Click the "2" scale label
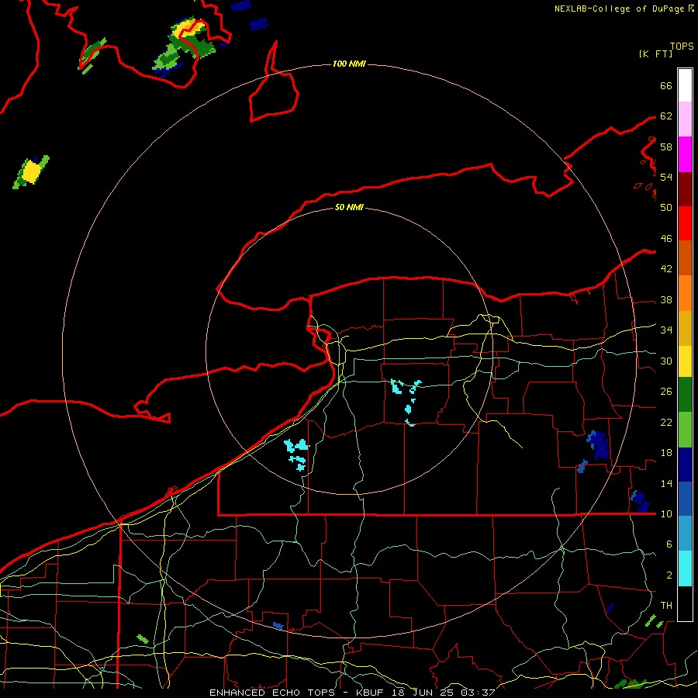Viewport: 698px width, 698px height. tap(669, 575)
